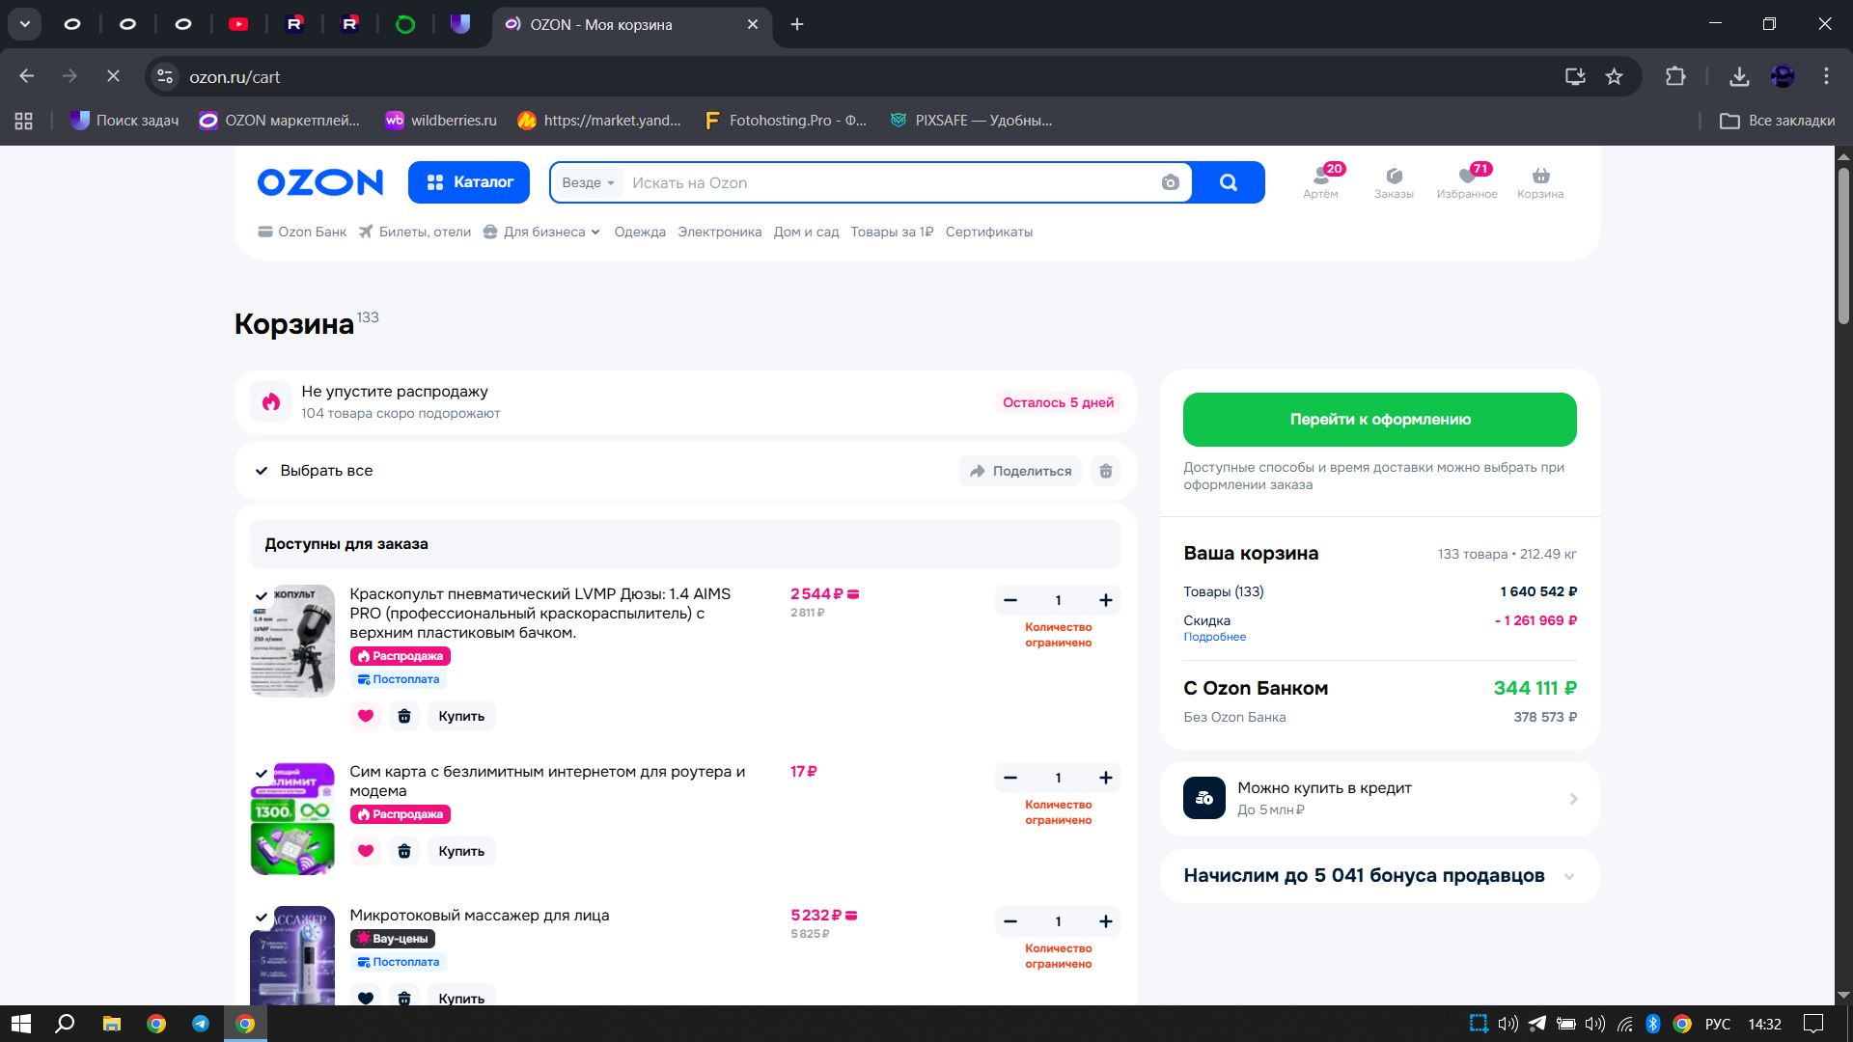Open the Сертификаты menu item
Screen dimensions: 1853x1042
[x=988, y=232]
